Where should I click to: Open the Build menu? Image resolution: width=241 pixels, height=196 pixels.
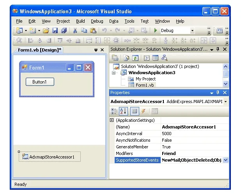click(80, 21)
